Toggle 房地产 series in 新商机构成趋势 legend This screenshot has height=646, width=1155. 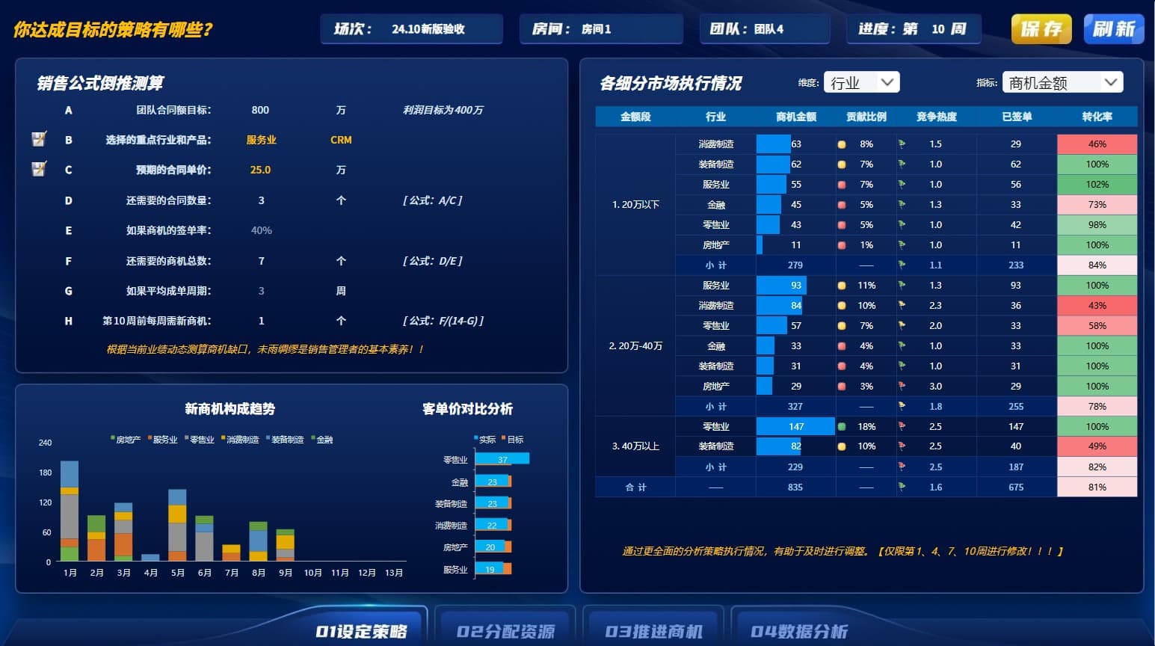[126, 440]
